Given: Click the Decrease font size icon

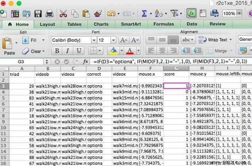Looking at the screenshot, I should click(x=135, y=40).
